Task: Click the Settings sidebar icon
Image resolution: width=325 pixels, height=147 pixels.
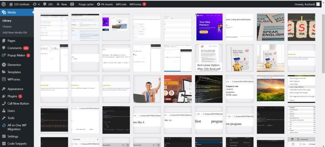Action: 4,136
